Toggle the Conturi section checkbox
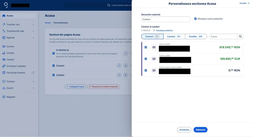The width and height of the screenshot is (253, 137). tap(53, 66)
